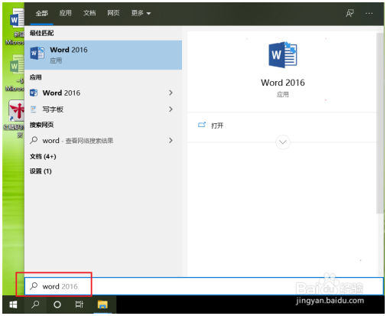Click the large Word 2016 icon in preview pane
This screenshot has height=316, width=387.
(283, 55)
